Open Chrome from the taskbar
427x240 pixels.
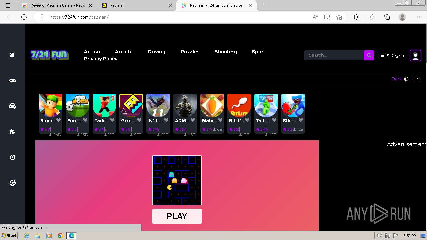60,236
